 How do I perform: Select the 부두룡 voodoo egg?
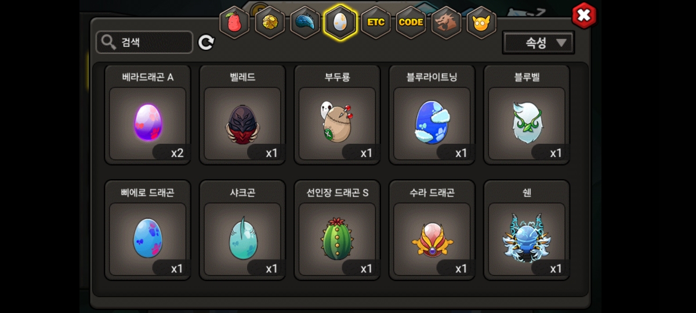337,115
